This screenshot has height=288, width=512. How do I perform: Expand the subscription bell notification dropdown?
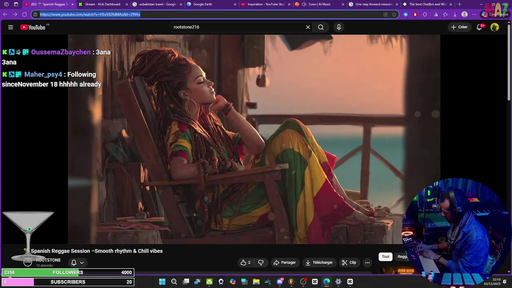(x=78, y=263)
